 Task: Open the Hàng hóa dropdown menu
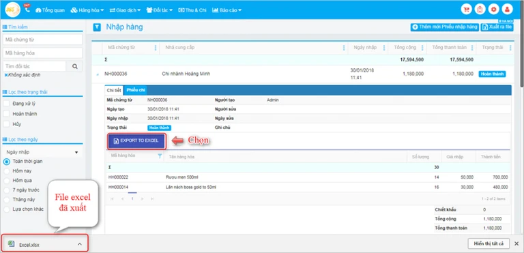point(87,10)
